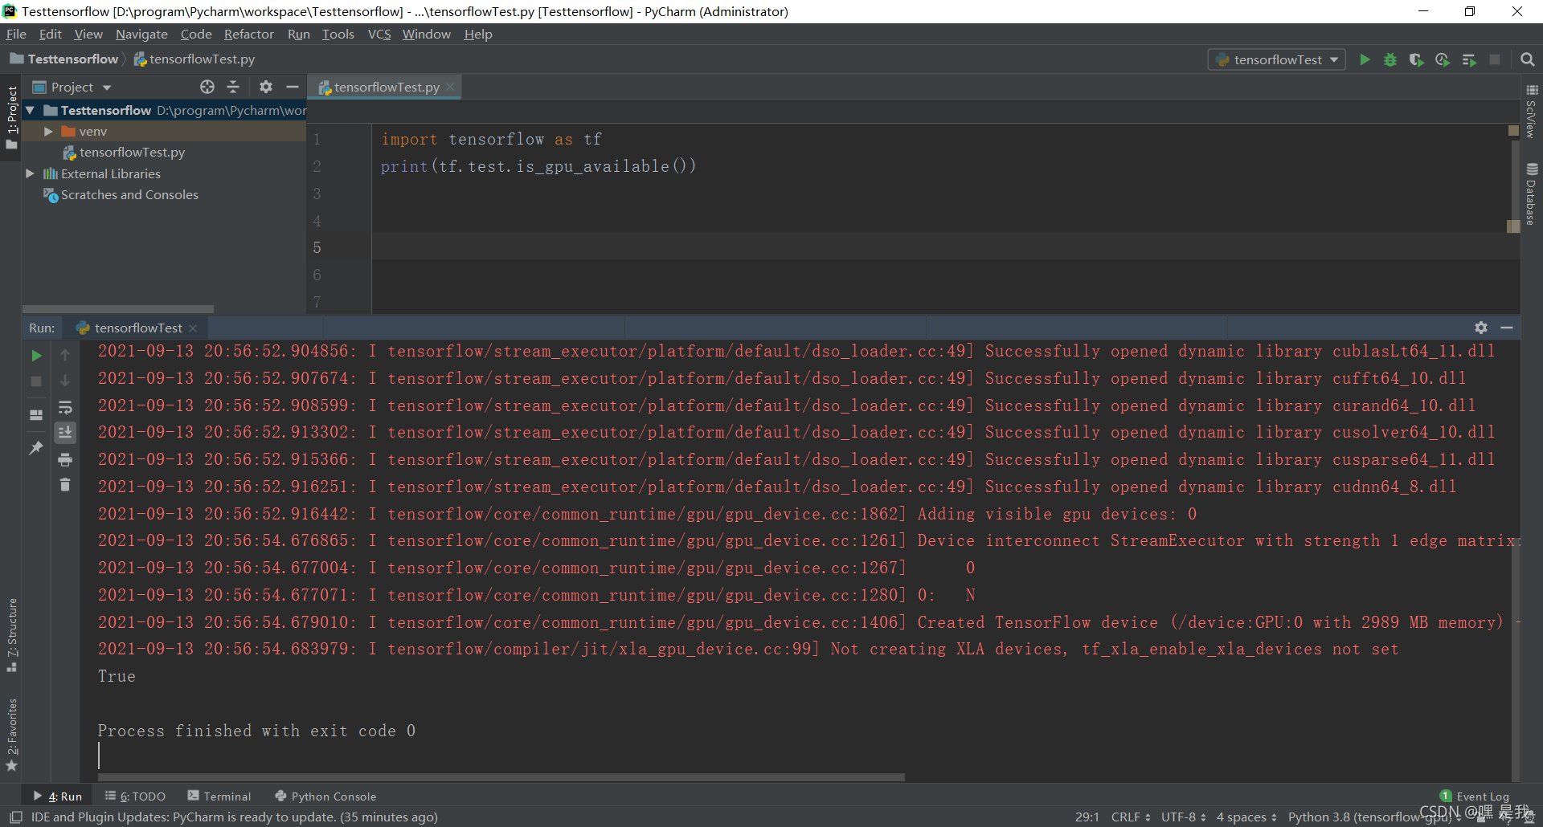Open the run configurations dropdown
The image size is (1543, 827).
click(1277, 59)
